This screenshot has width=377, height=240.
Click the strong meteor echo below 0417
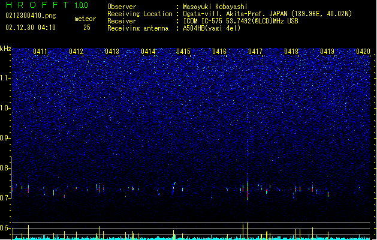(x=247, y=190)
